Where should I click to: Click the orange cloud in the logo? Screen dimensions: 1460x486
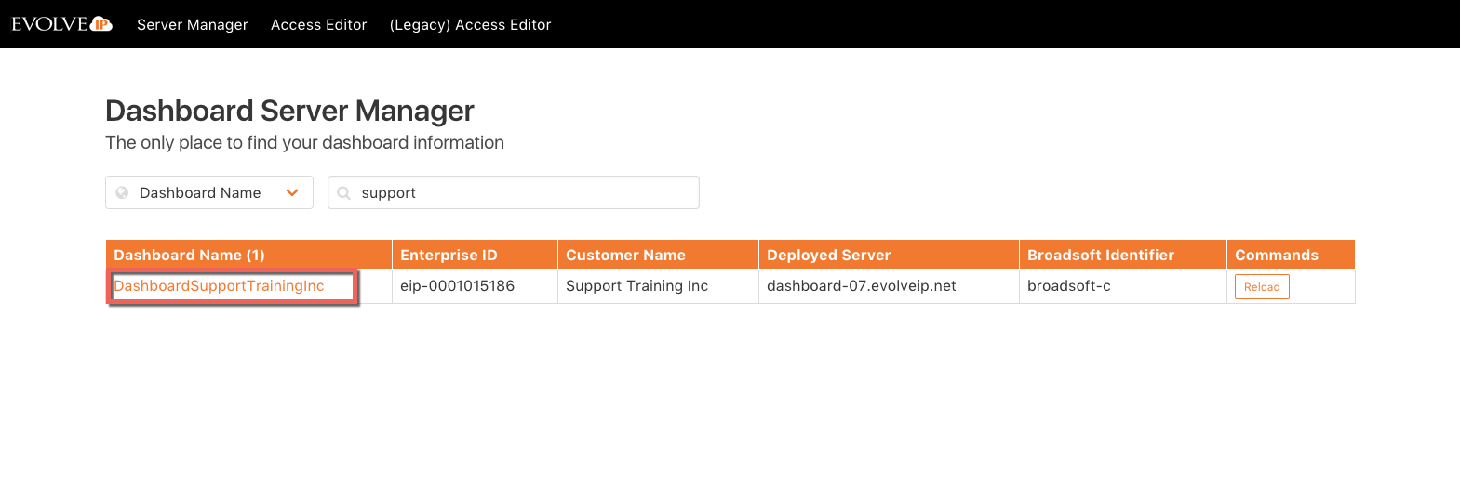point(101,24)
